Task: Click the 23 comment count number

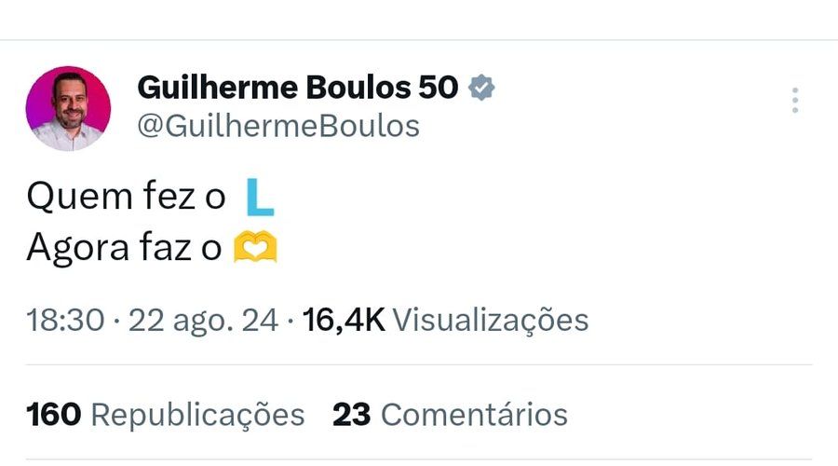Action: tap(351, 414)
